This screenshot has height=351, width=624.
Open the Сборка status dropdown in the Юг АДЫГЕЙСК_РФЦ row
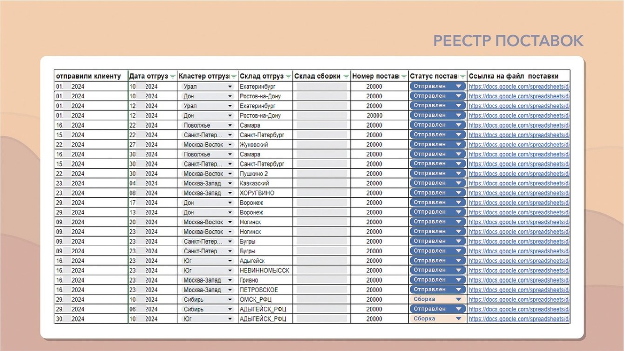point(438,319)
